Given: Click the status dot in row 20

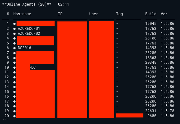Looking at the screenshot, I should 14,116.
